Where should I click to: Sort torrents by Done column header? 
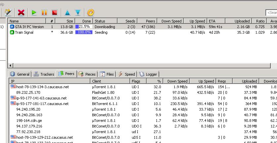click(x=84, y=21)
